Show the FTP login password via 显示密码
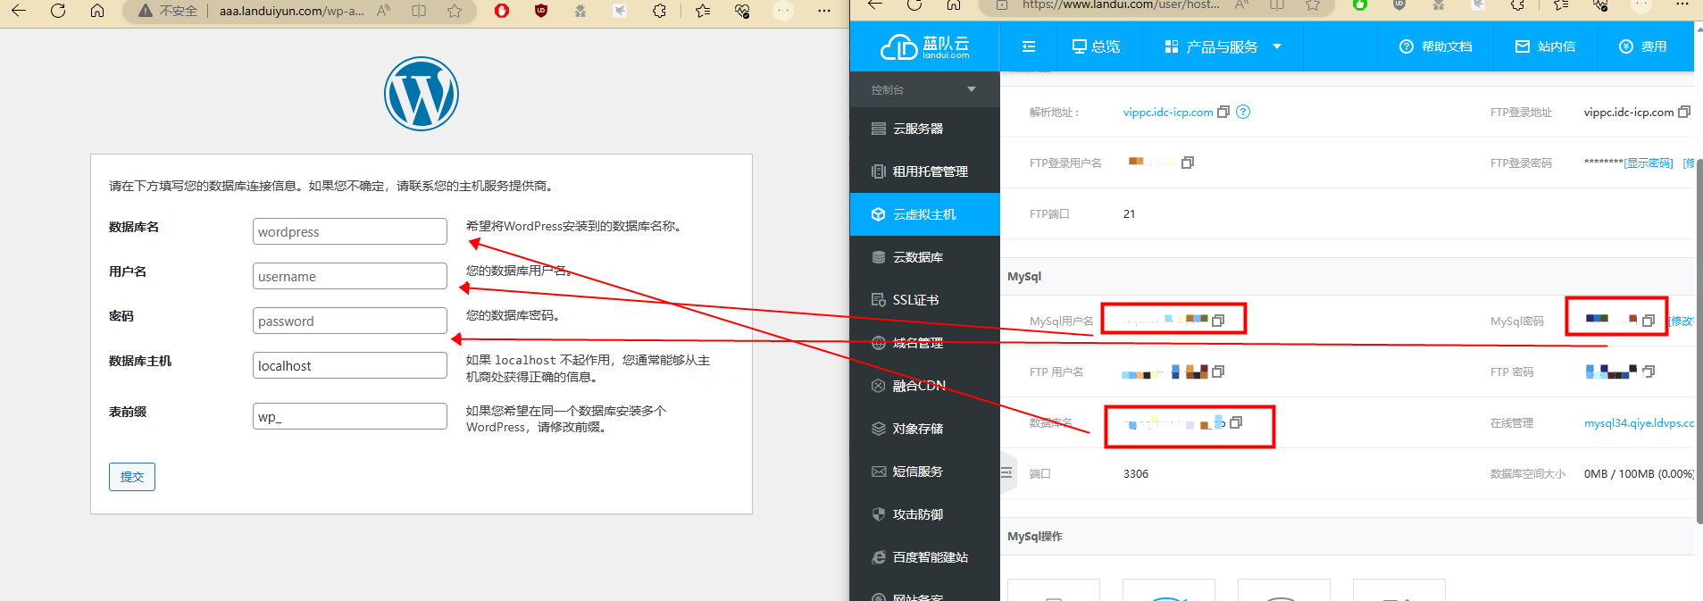 (x=1649, y=163)
